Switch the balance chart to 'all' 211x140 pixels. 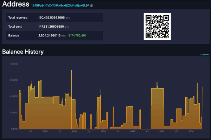point(200,55)
